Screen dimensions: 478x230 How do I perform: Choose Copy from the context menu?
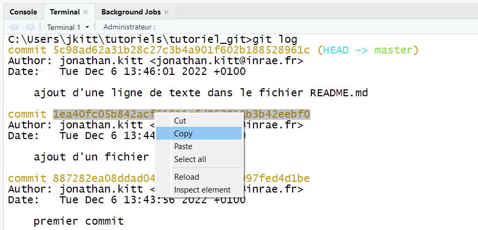[183, 133]
